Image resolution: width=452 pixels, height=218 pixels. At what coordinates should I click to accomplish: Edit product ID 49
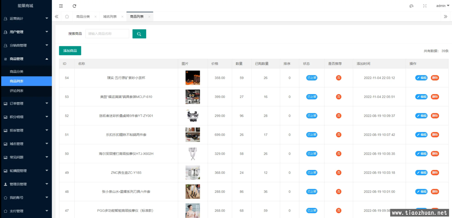[x=421, y=173]
